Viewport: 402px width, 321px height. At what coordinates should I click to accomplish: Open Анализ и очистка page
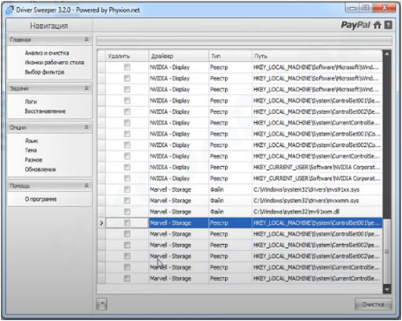click(47, 53)
